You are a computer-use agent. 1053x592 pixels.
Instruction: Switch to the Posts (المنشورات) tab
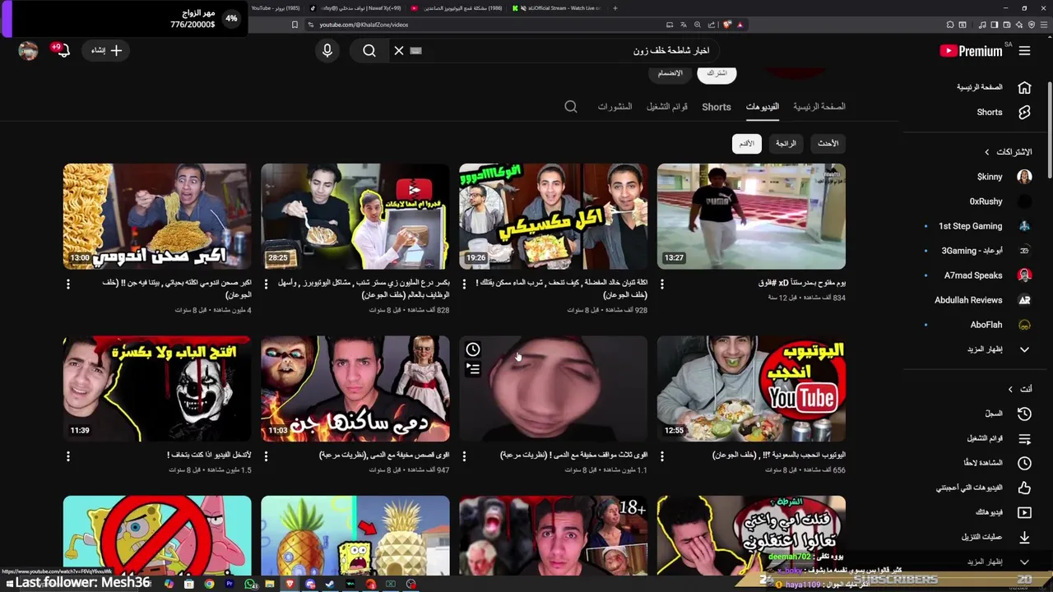click(615, 107)
